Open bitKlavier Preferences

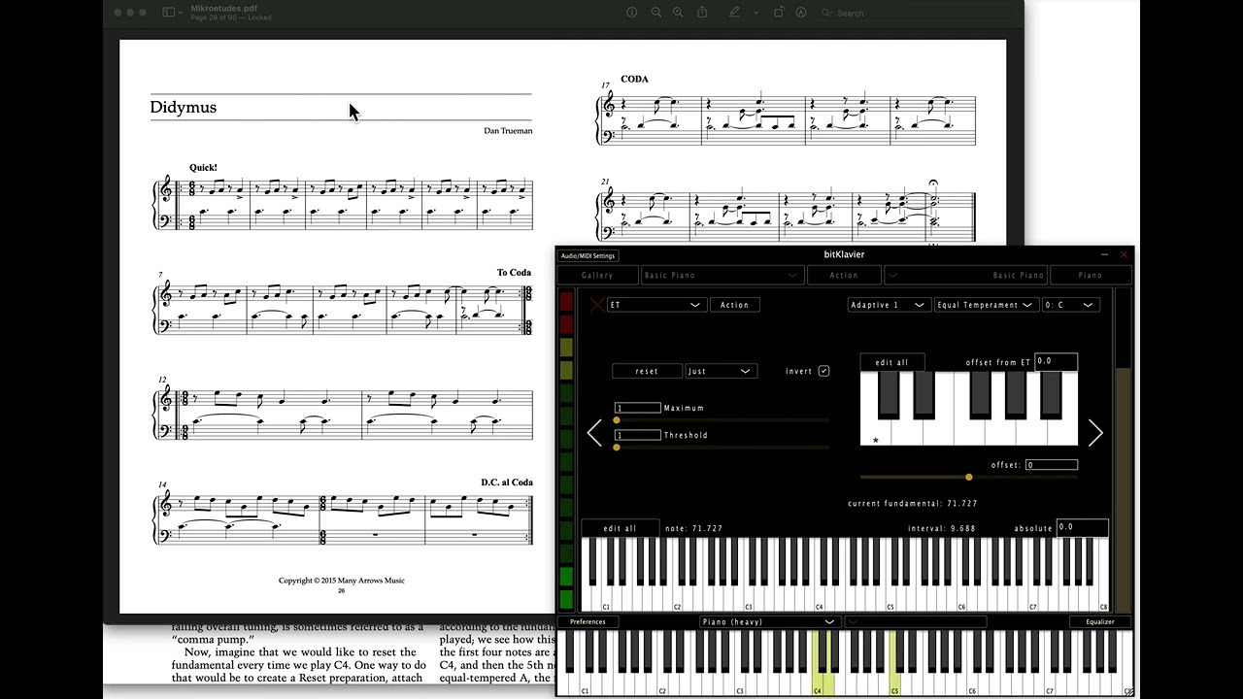(588, 621)
